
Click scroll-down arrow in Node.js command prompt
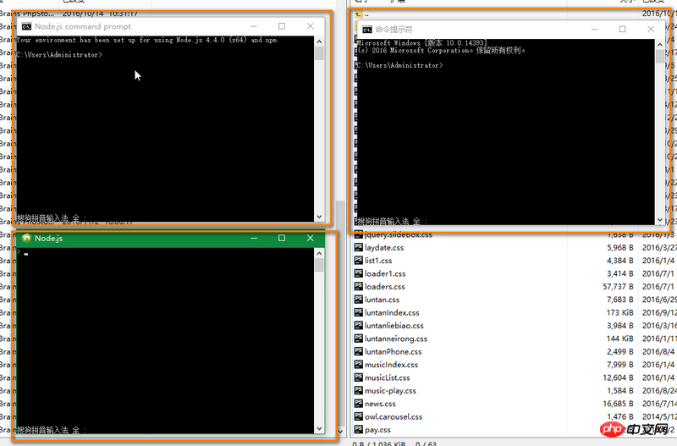319,217
